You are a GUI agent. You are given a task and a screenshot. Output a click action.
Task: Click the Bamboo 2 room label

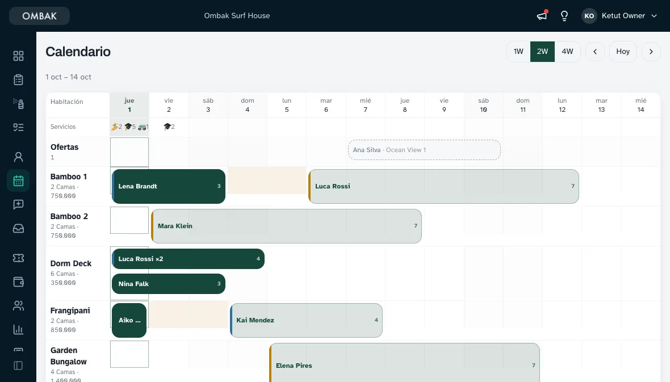click(x=69, y=217)
